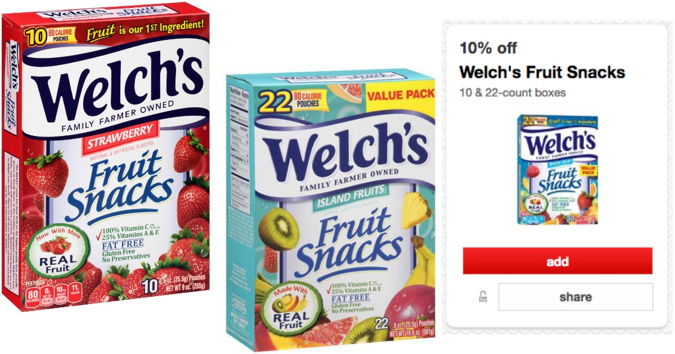This screenshot has width=675, height=354.
Task: Click the 10 & 22-count boxes description
Action: pyautogui.click(x=512, y=93)
